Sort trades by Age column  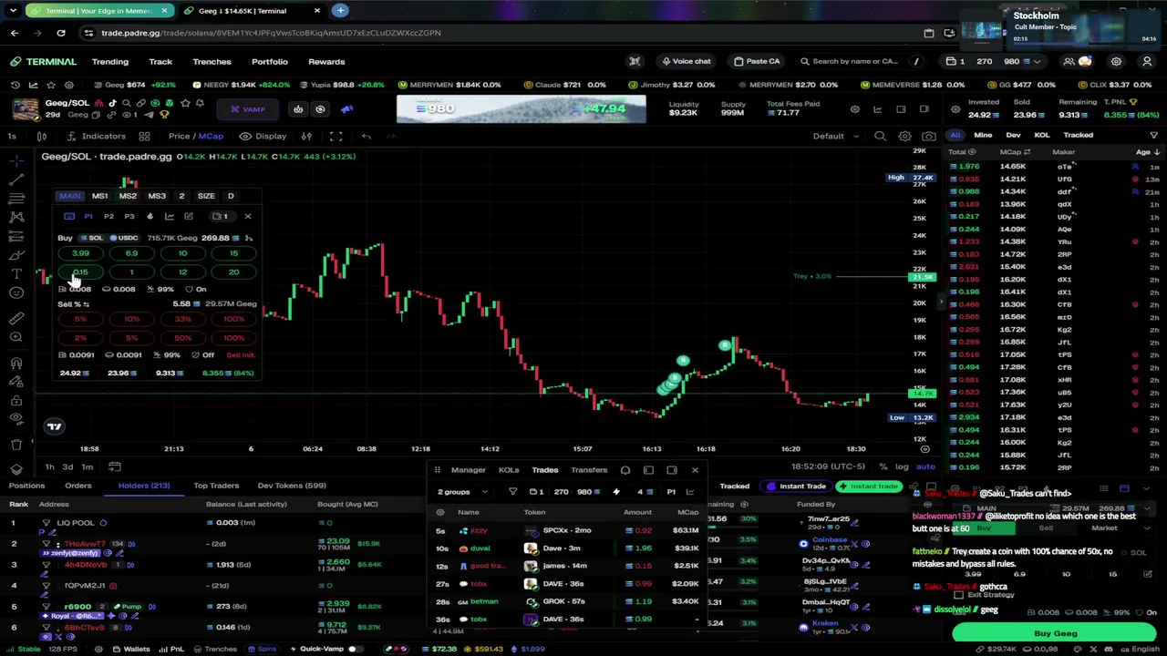pyautogui.click(x=1147, y=152)
